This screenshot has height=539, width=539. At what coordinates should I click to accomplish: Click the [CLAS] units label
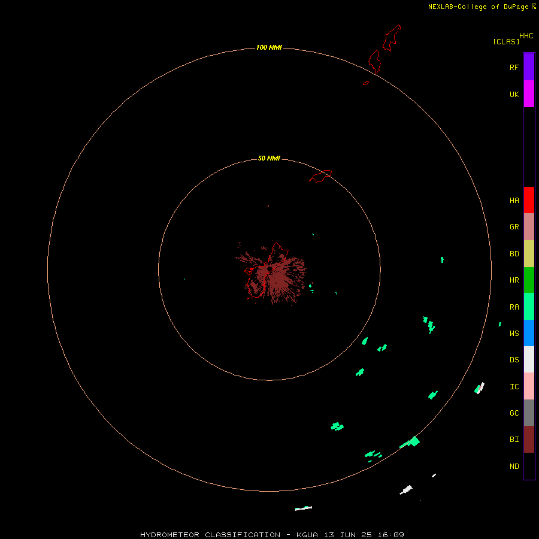point(506,41)
